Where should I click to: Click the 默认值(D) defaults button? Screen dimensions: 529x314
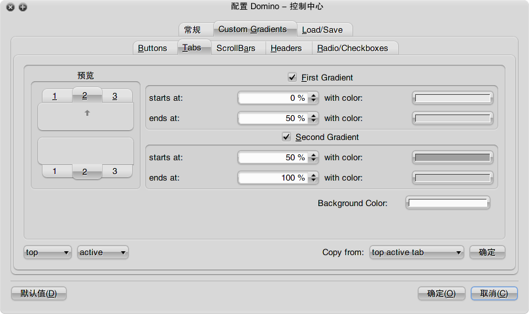pos(39,294)
